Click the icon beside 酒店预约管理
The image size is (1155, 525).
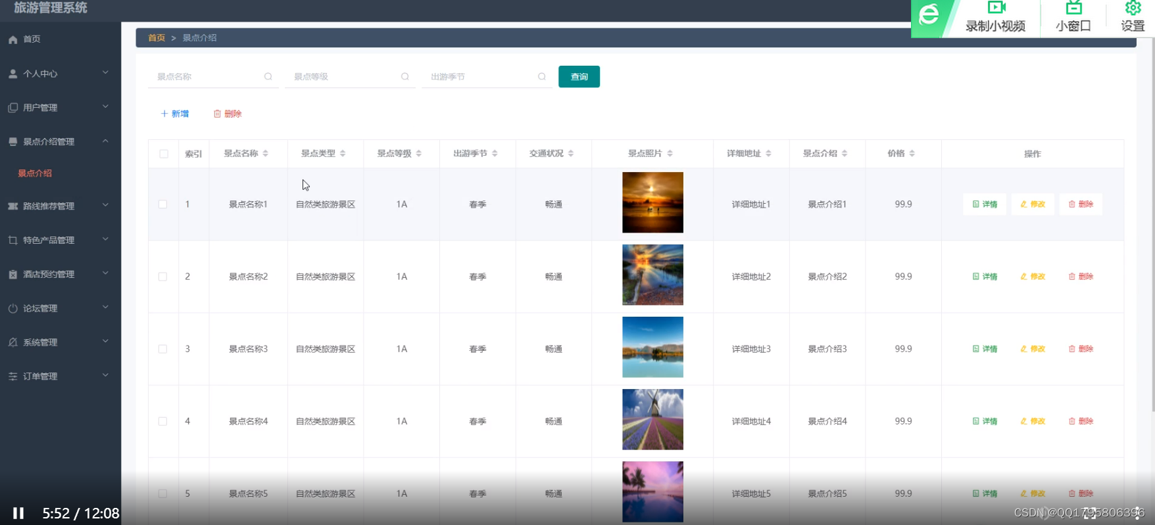click(13, 275)
